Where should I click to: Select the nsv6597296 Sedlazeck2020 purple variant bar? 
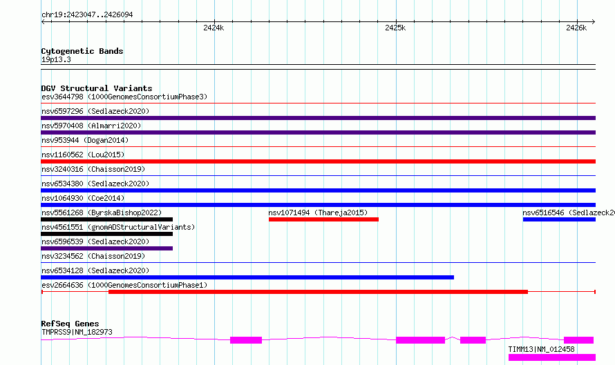(x=318, y=118)
